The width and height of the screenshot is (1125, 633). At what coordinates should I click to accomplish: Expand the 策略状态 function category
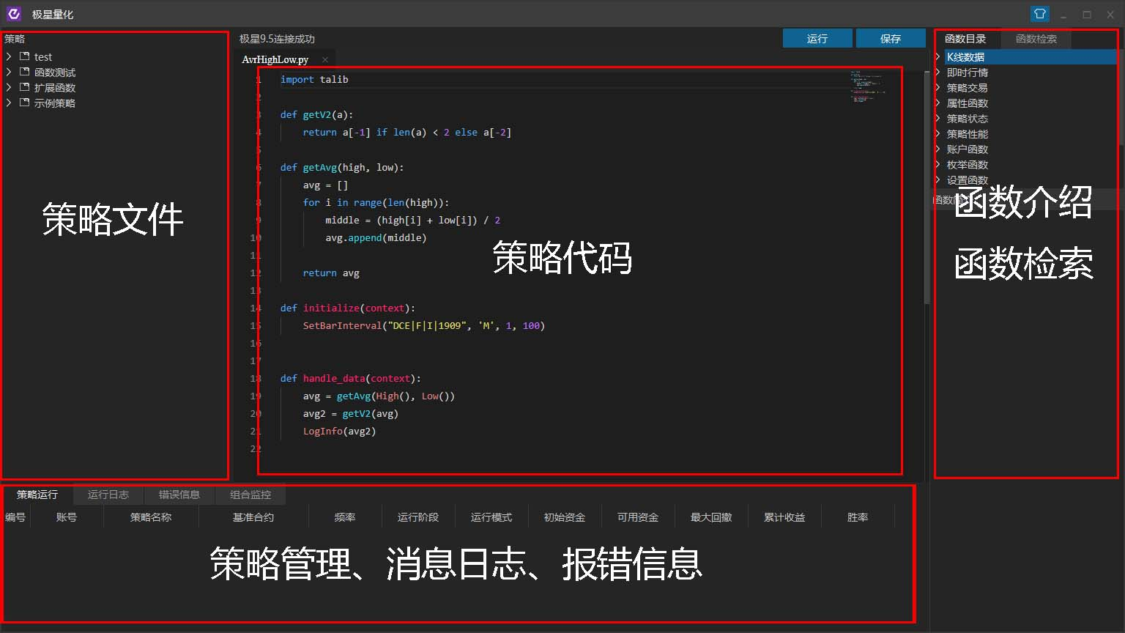(938, 118)
